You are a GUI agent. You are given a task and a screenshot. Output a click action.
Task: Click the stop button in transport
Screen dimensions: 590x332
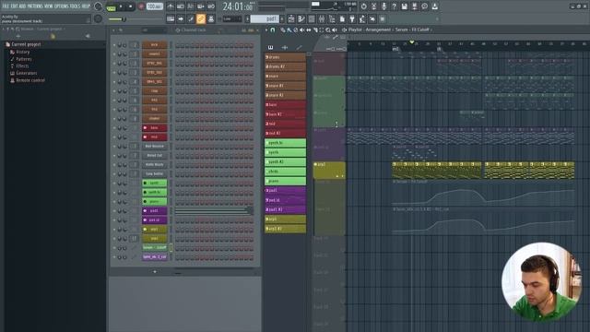(130, 6)
